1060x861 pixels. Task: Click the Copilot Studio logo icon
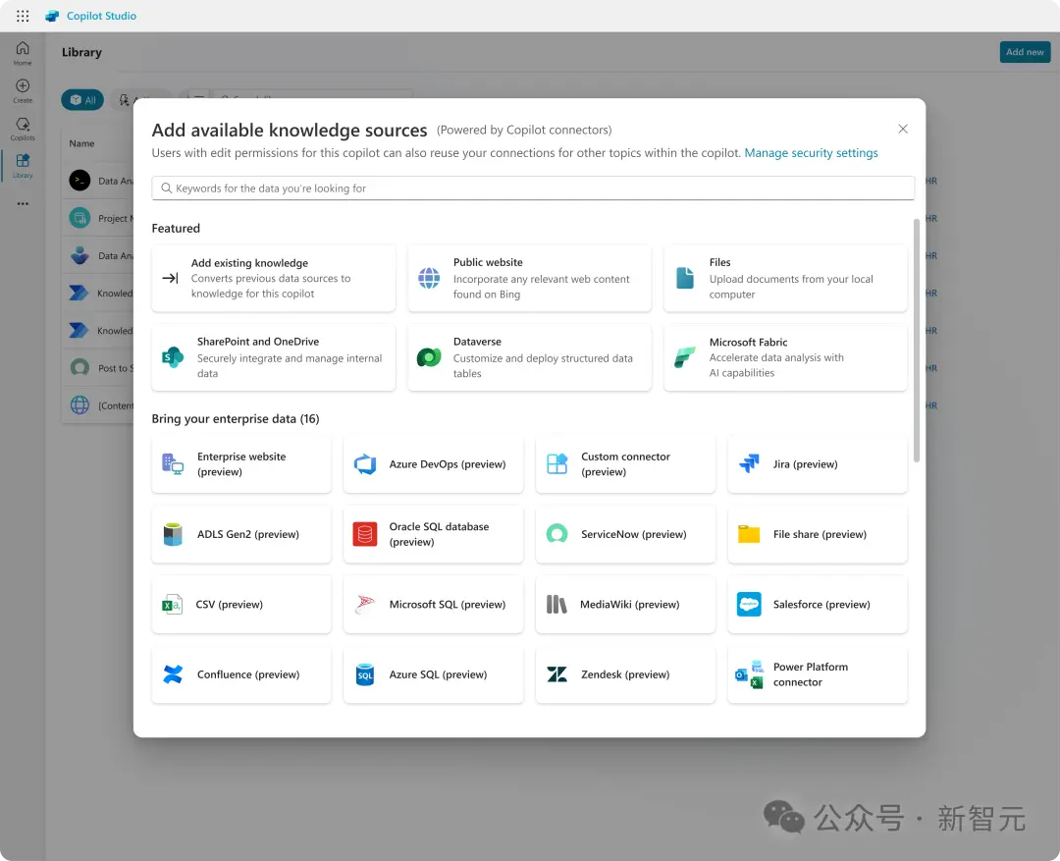(52, 16)
